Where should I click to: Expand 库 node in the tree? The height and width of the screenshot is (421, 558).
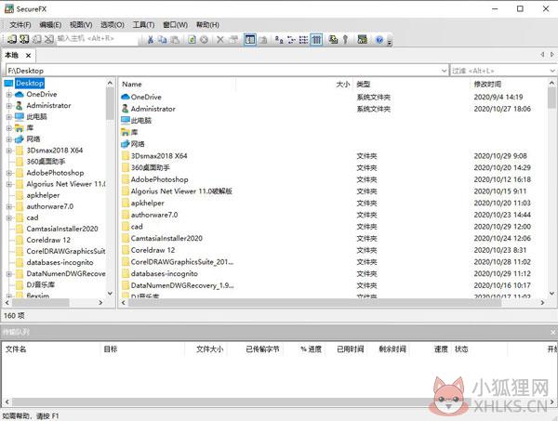(9, 128)
